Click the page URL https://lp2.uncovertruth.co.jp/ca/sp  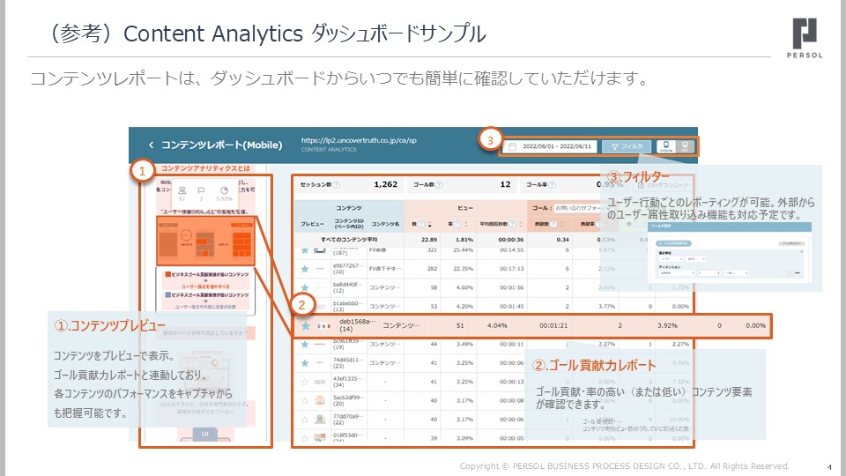(x=359, y=140)
